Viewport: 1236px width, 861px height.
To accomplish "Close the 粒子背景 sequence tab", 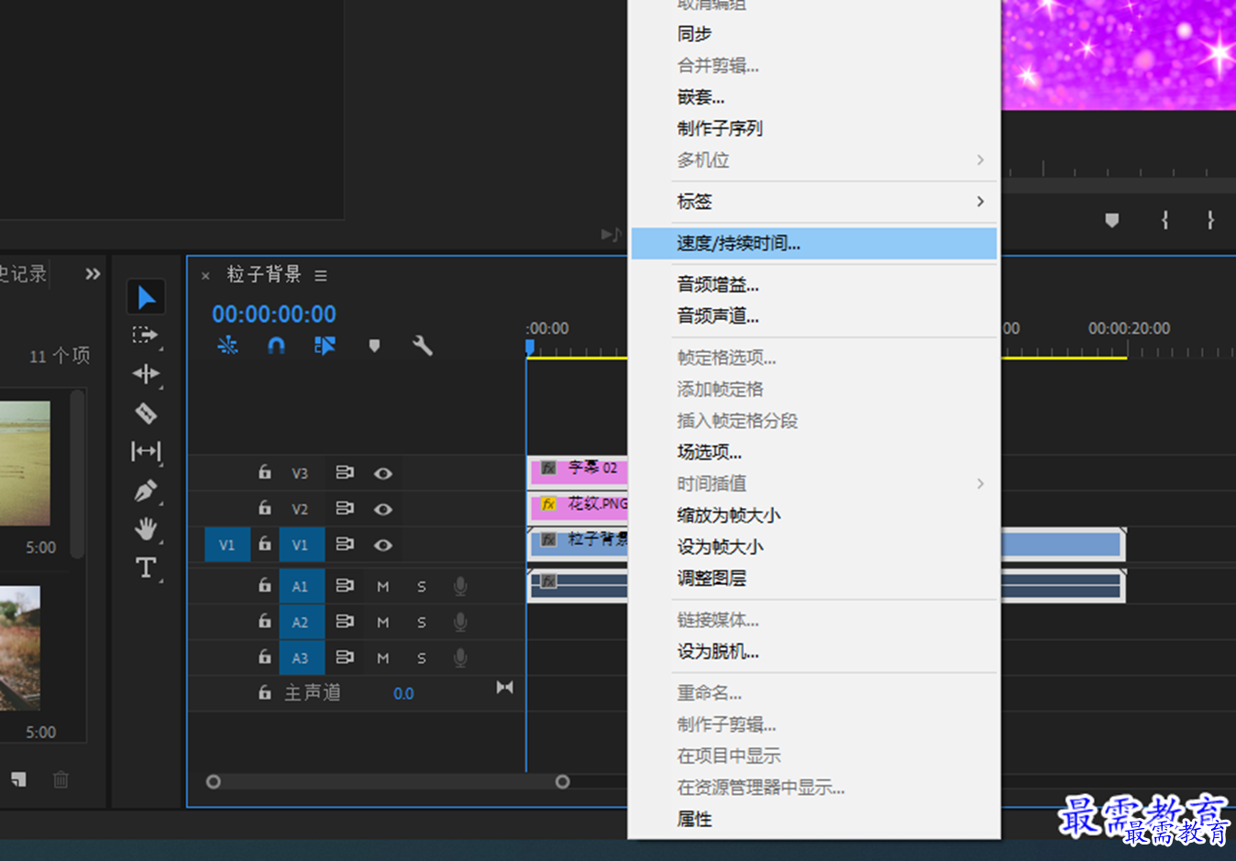I will (x=205, y=275).
